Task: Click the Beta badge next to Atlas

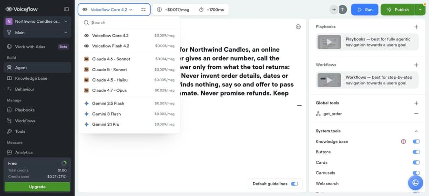Action: click(x=63, y=47)
